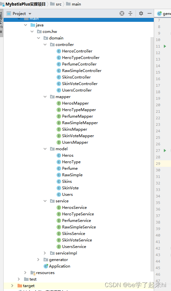Click HerosService interface icon
Screen dimensions: 171x291
click(59, 208)
